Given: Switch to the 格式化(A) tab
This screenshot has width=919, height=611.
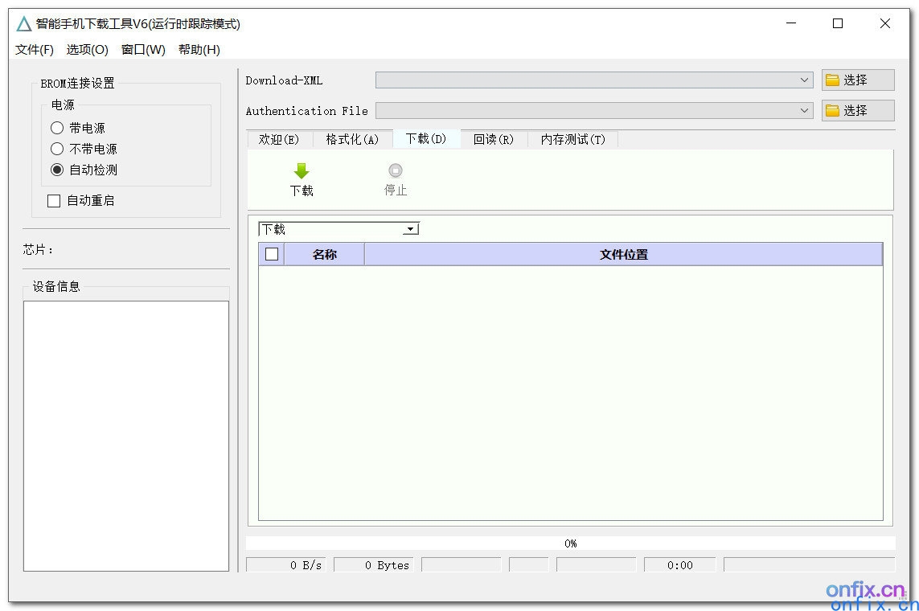Looking at the screenshot, I should pyautogui.click(x=351, y=138).
